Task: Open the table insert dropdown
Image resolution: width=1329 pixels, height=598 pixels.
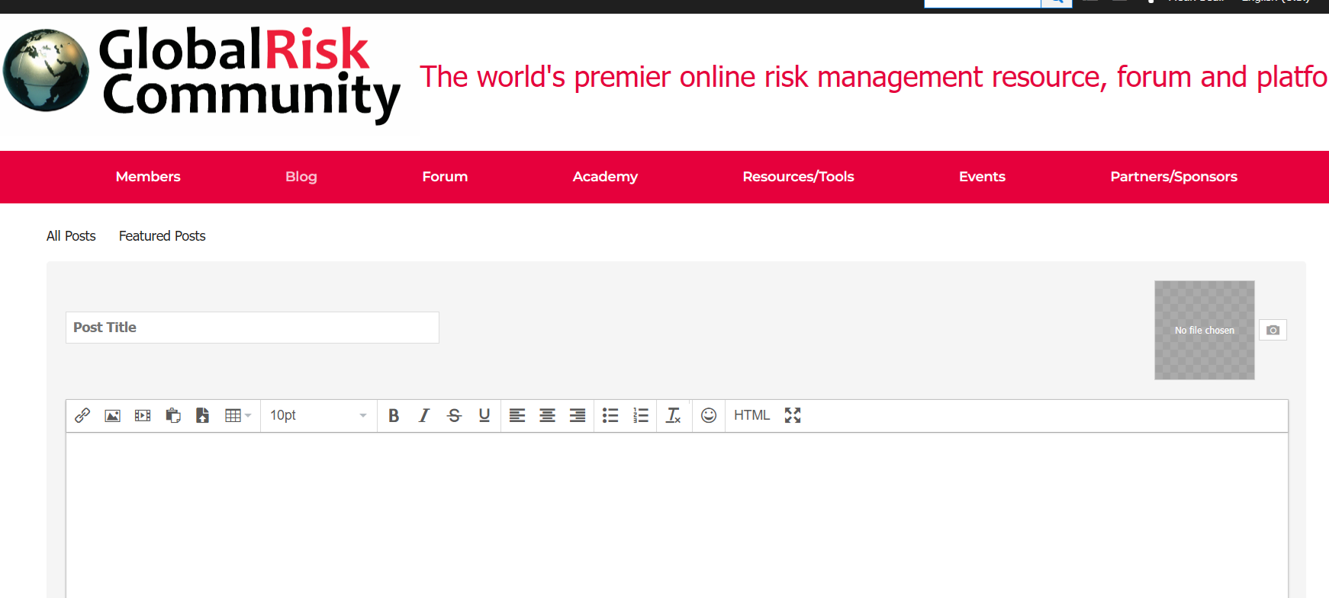Action: coord(238,415)
